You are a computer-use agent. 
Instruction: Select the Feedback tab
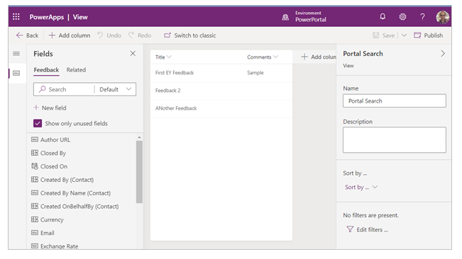pos(46,70)
